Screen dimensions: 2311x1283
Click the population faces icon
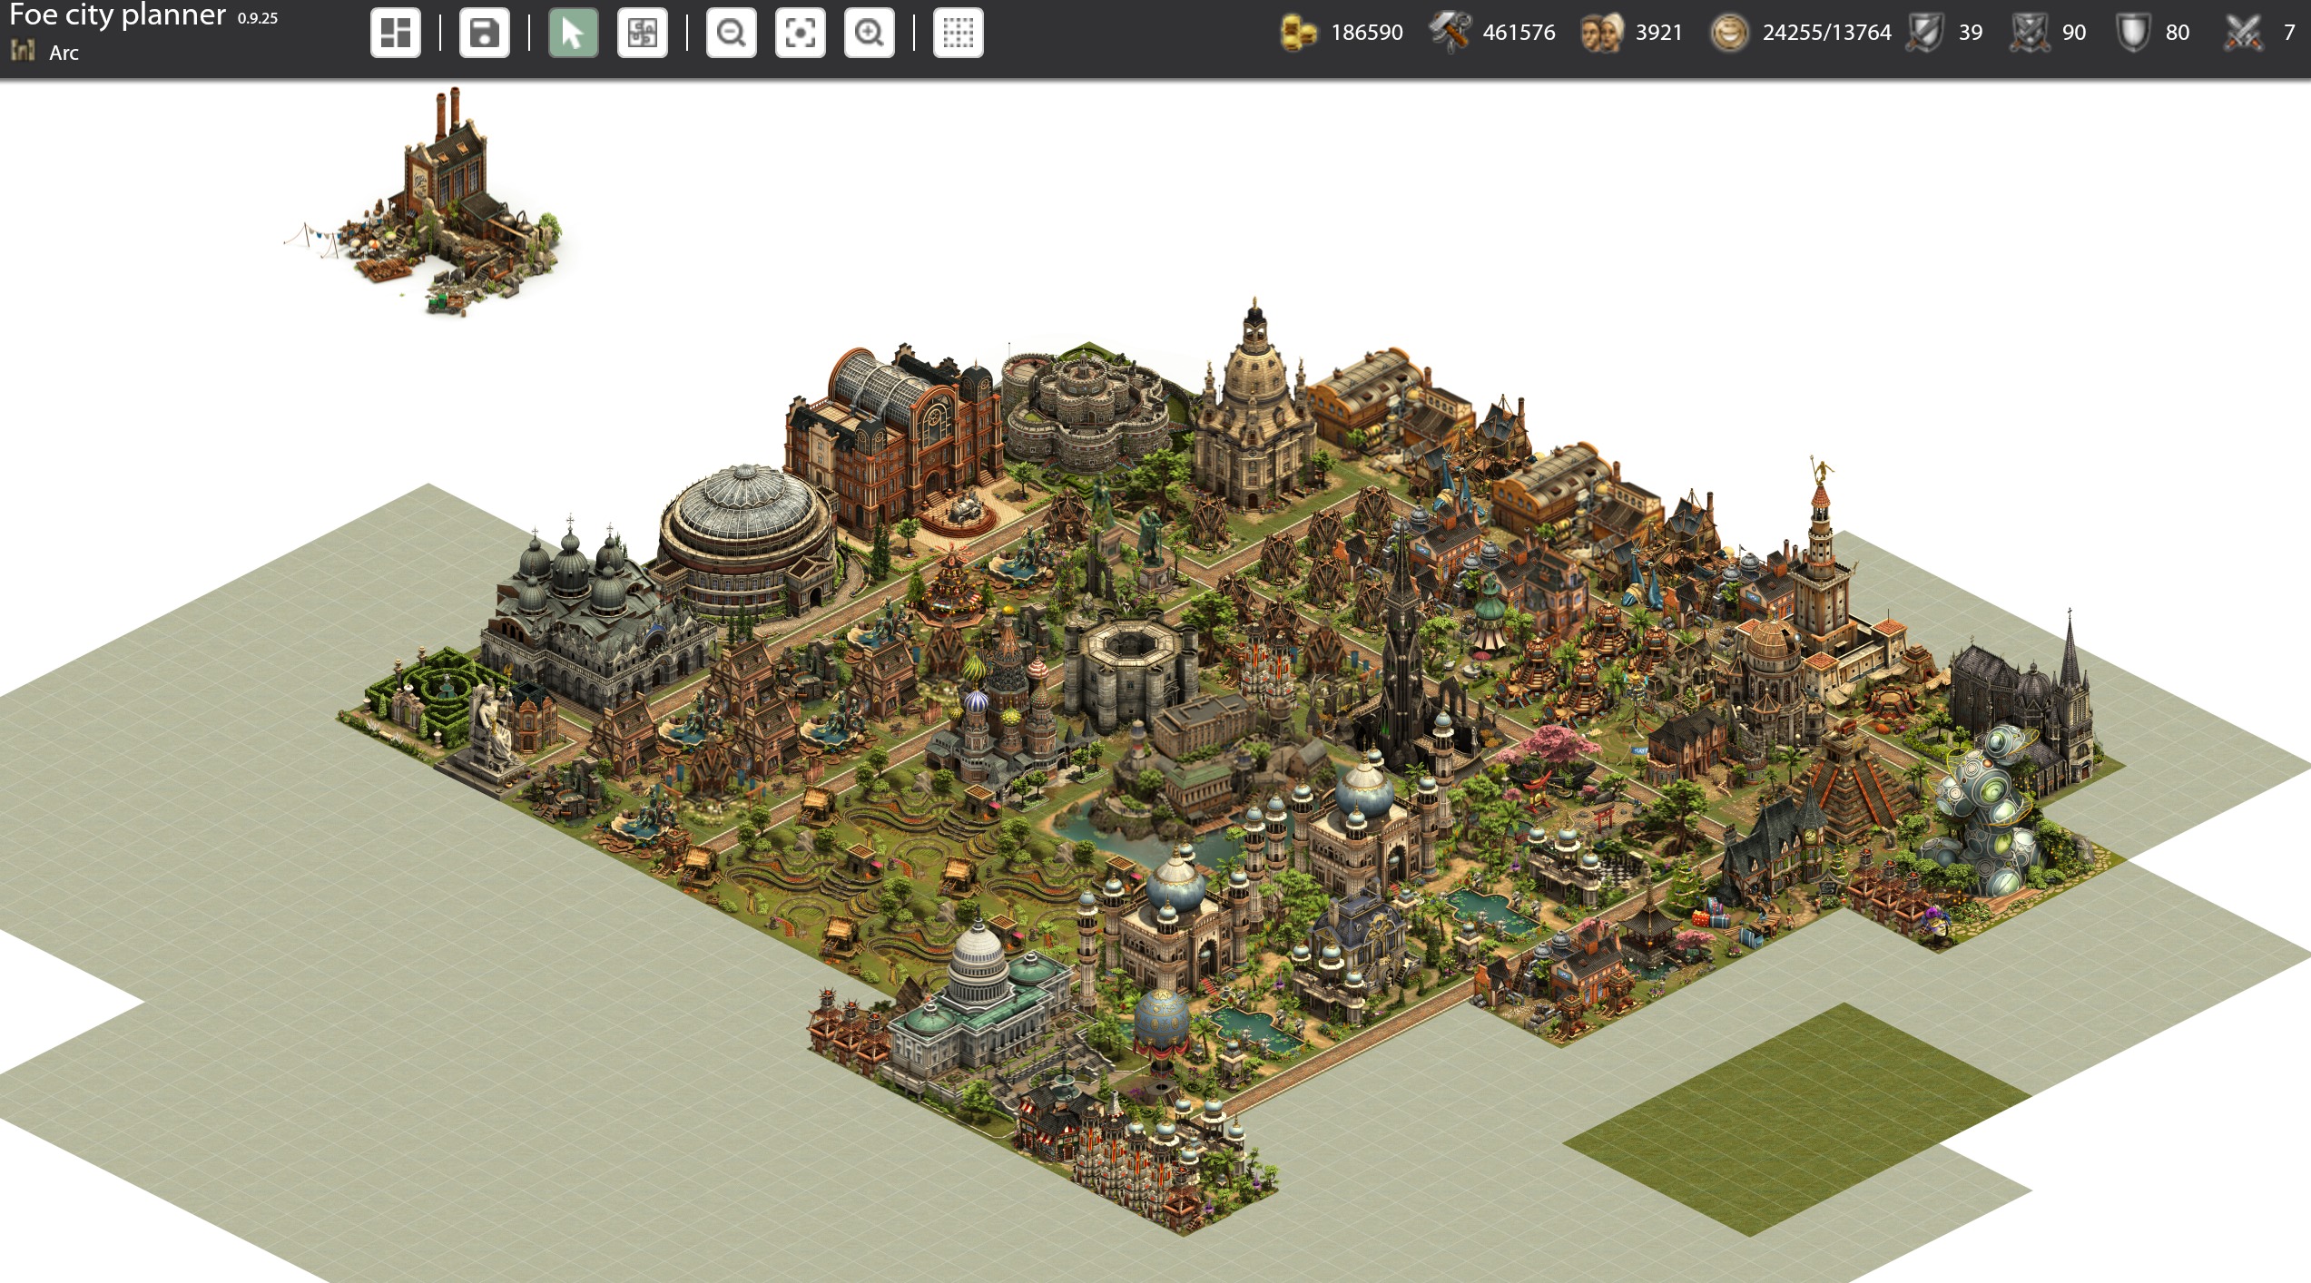pos(1602,33)
